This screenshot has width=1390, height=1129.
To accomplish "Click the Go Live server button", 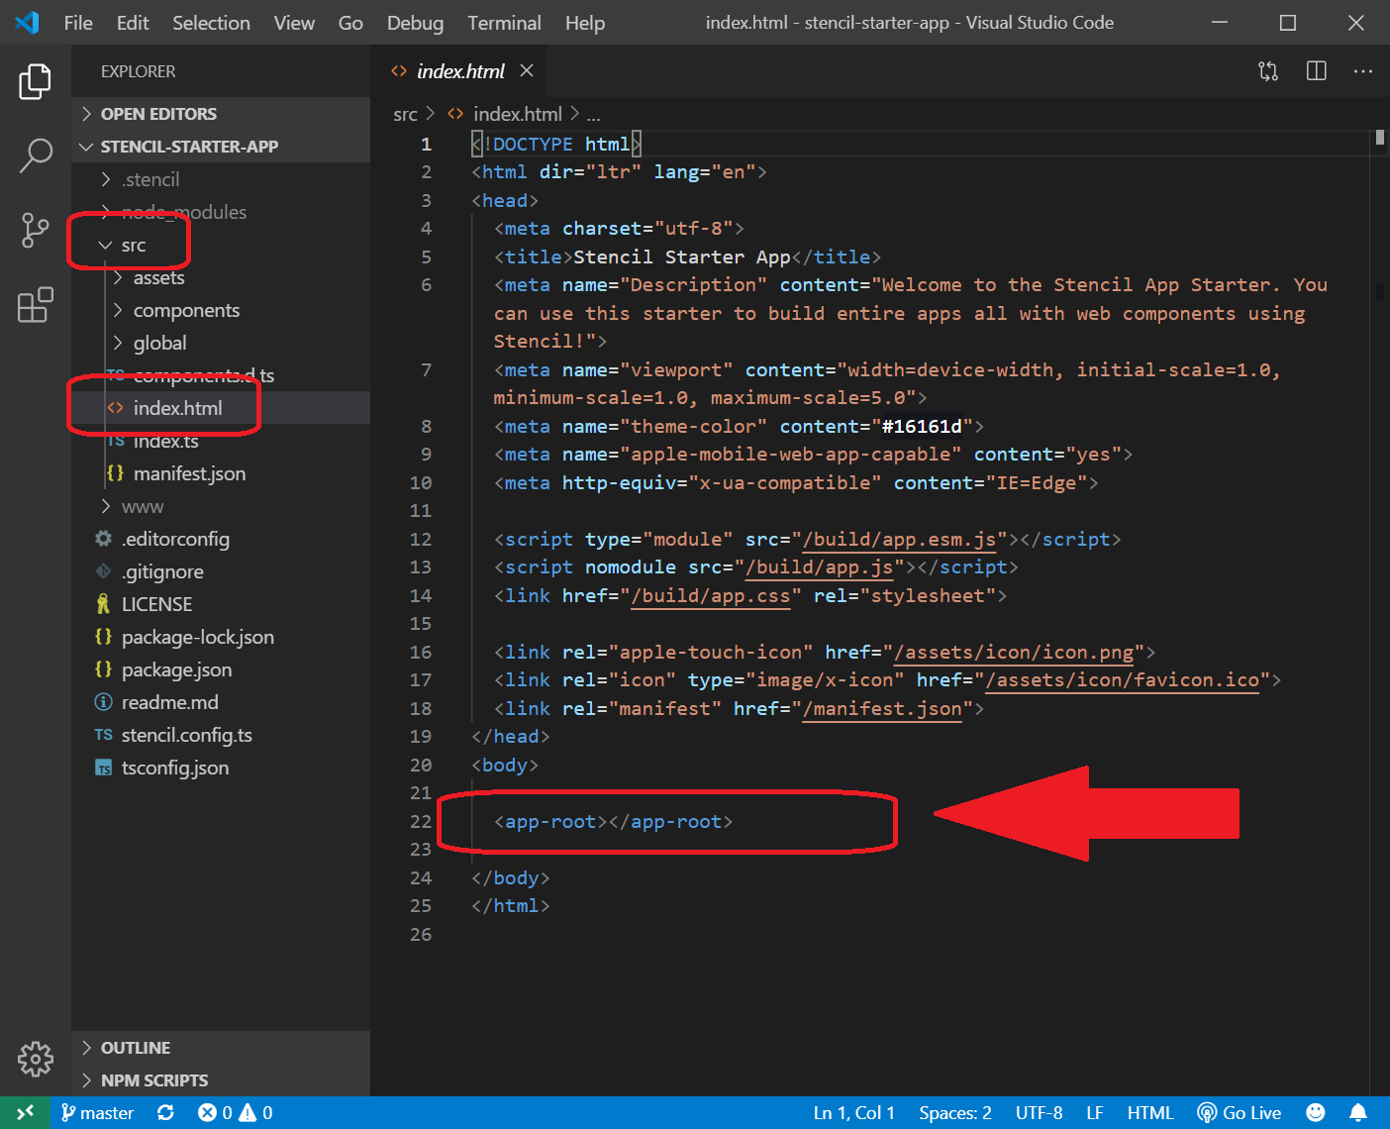I will [1240, 1113].
